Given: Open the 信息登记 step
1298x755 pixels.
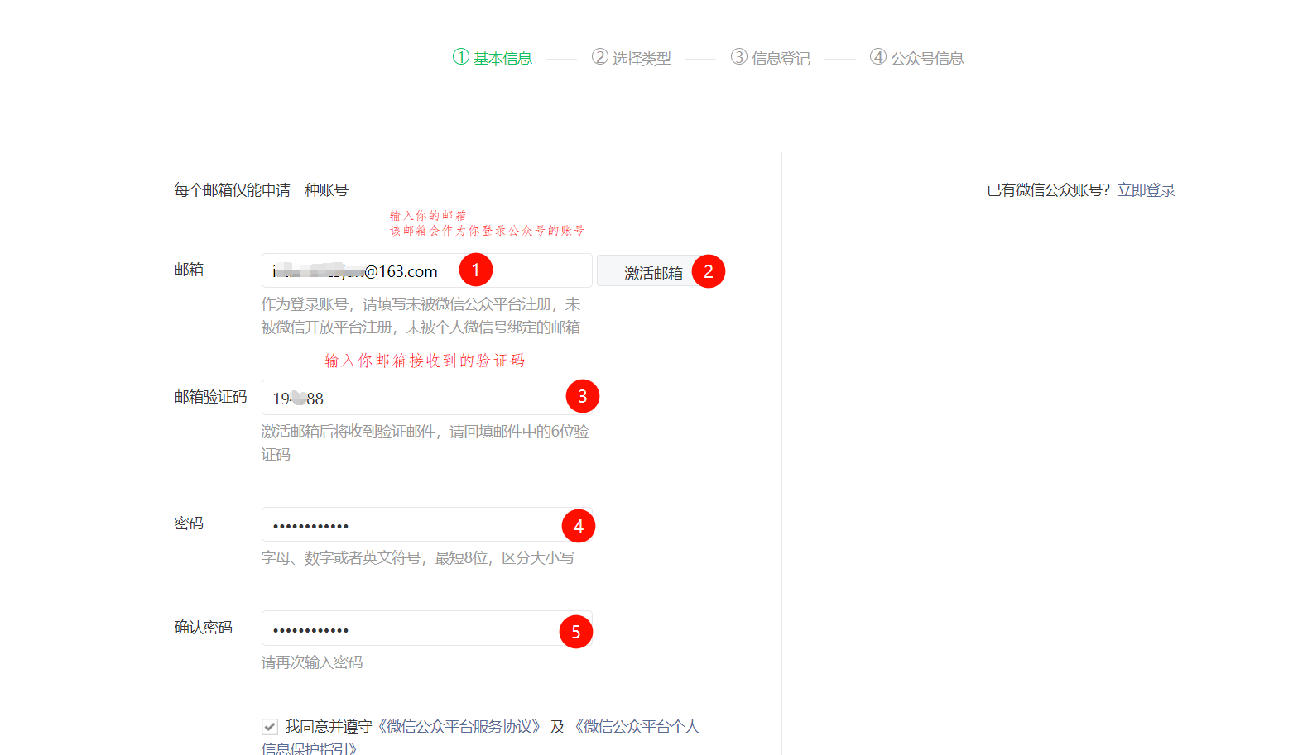Looking at the screenshot, I should 771,58.
